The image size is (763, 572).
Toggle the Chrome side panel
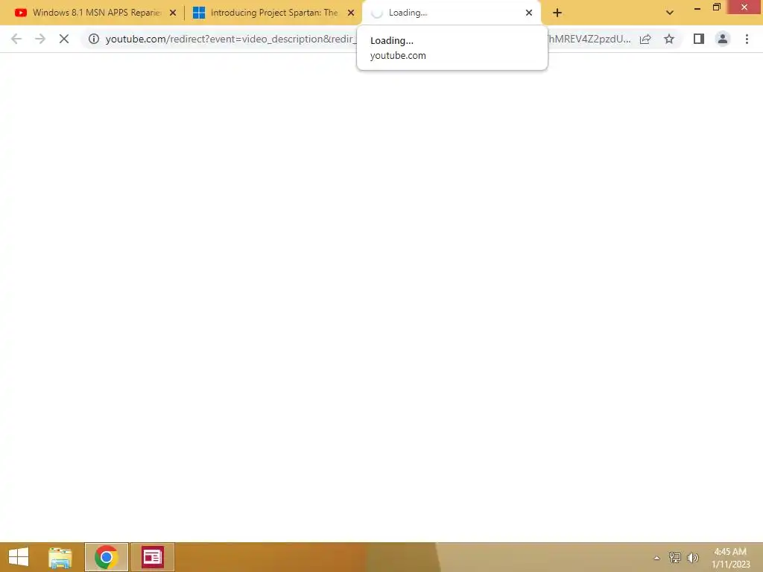pyautogui.click(x=699, y=39)
